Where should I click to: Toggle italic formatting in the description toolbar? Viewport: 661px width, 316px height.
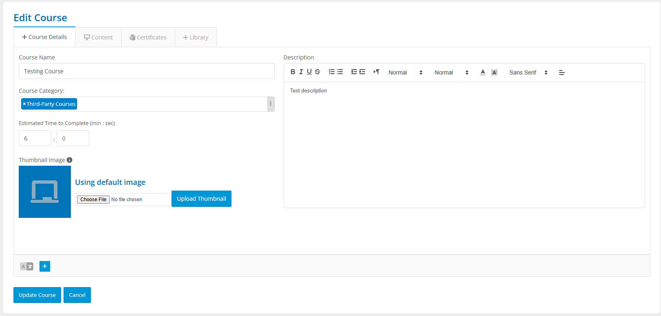tap(301, 72)
